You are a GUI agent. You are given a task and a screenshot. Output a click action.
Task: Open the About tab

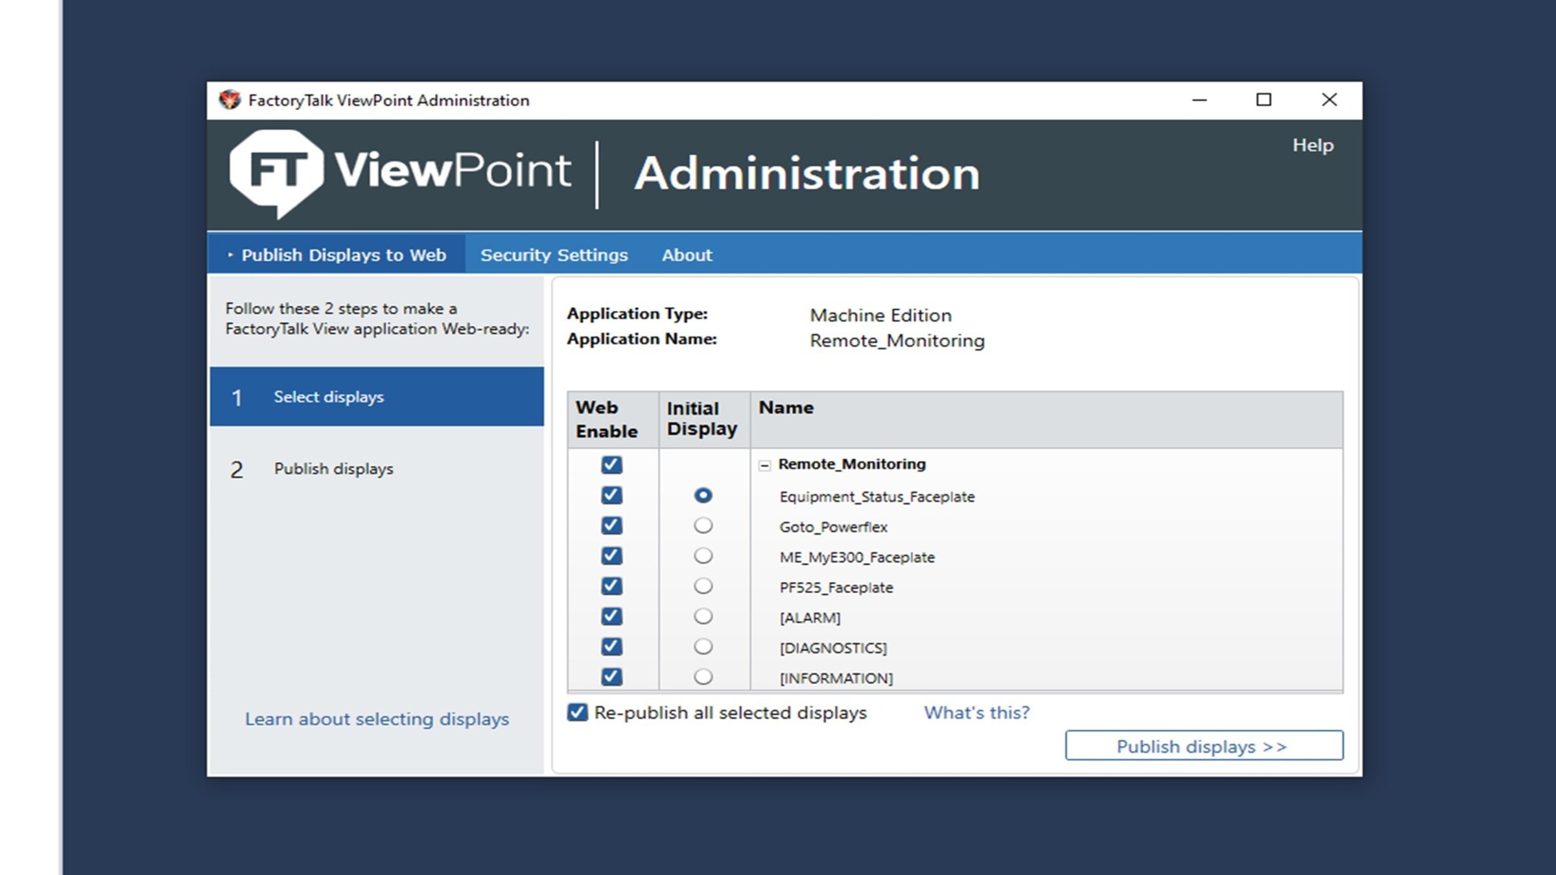click(687, 255)
